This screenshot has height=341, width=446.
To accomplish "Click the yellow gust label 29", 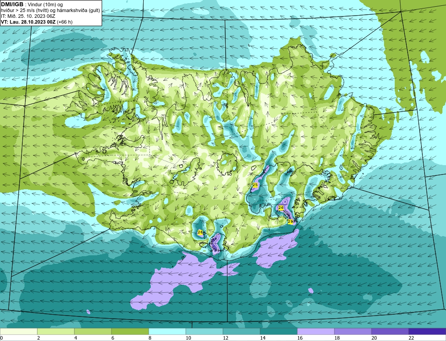I will click(x=290, y=221).
